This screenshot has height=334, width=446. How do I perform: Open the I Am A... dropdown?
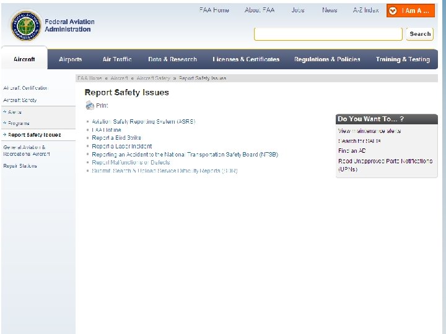[x=411, y=11]
